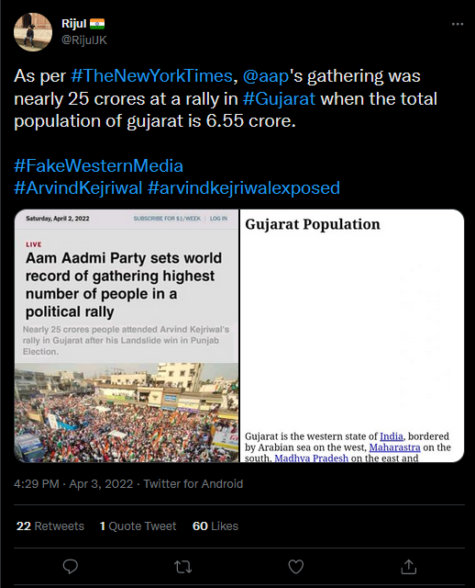Viewport: 475px width, 588px height.
Task: Click the reply speech bubble icon
Action: coord(70,567)
